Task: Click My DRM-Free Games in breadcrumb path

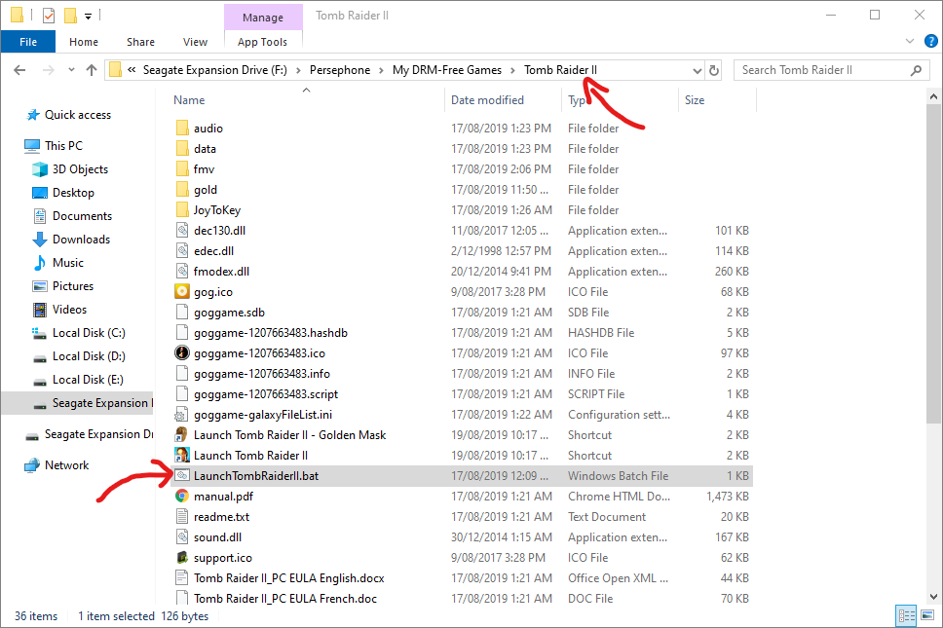Action: tap(446, 70)
